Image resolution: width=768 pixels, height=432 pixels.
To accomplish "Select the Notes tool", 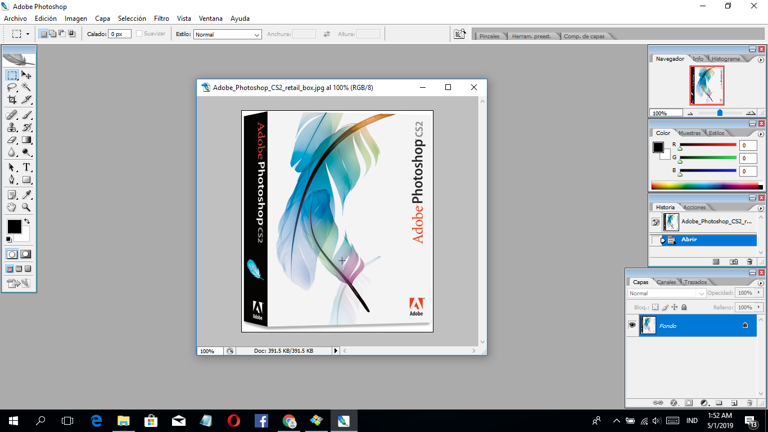I will click(12, 195).
